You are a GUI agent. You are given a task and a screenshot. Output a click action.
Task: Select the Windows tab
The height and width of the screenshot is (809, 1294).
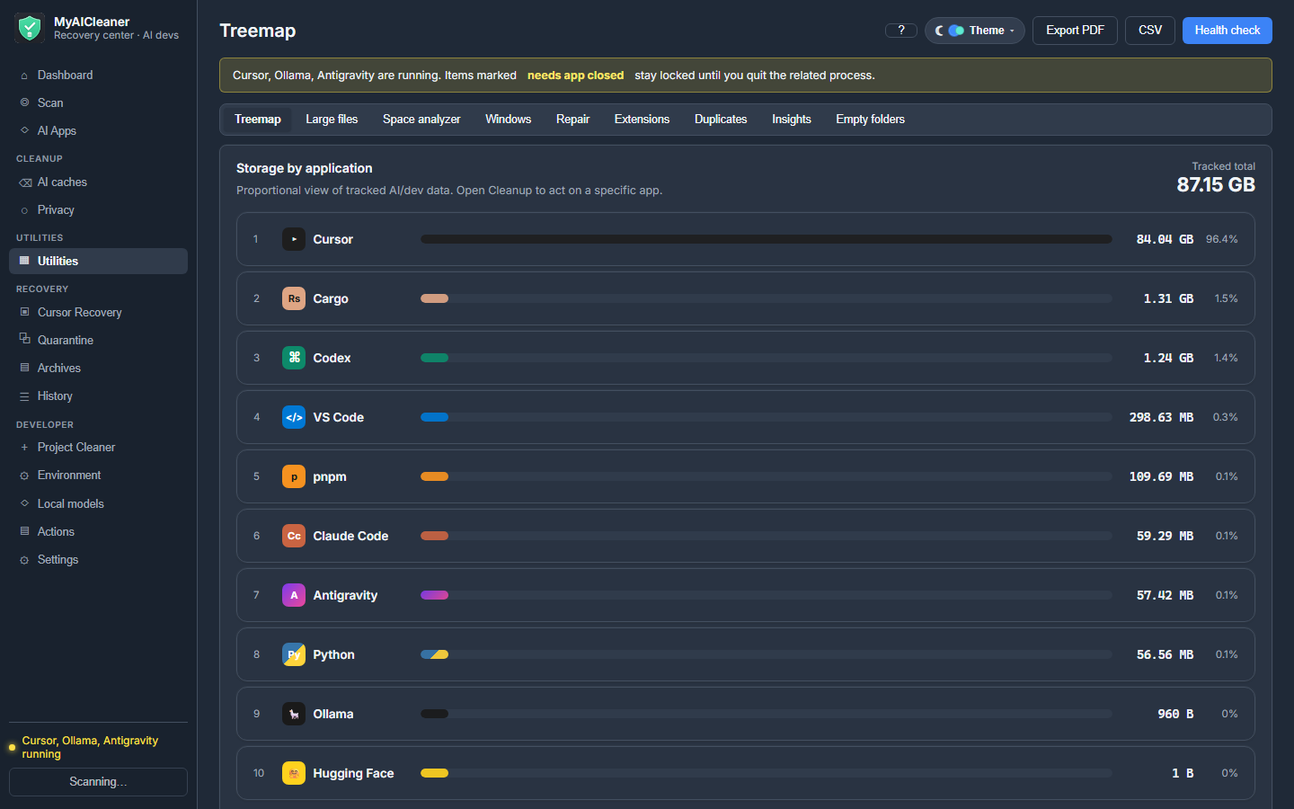click(x=508, y=120)
